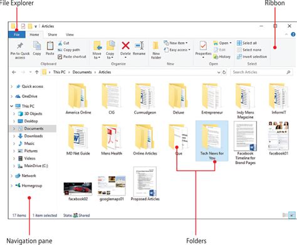Select the CIG folder
This screenshot has width=297, height=245.
pyautogui.click(x=112, y=99)
